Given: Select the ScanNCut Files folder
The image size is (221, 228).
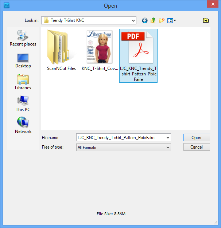Looking at the screenshot, I should (x=61, y=50).
